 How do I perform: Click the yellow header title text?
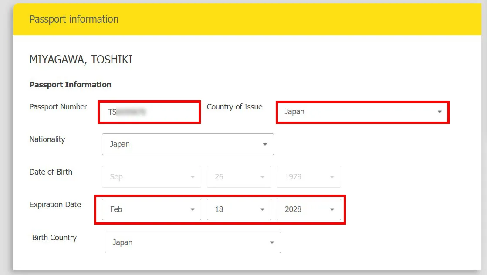click(x=74, y=19)
